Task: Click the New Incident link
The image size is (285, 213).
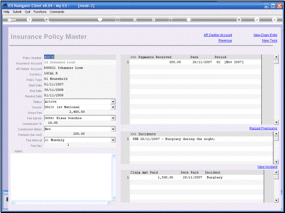Action: coord(268,167)
